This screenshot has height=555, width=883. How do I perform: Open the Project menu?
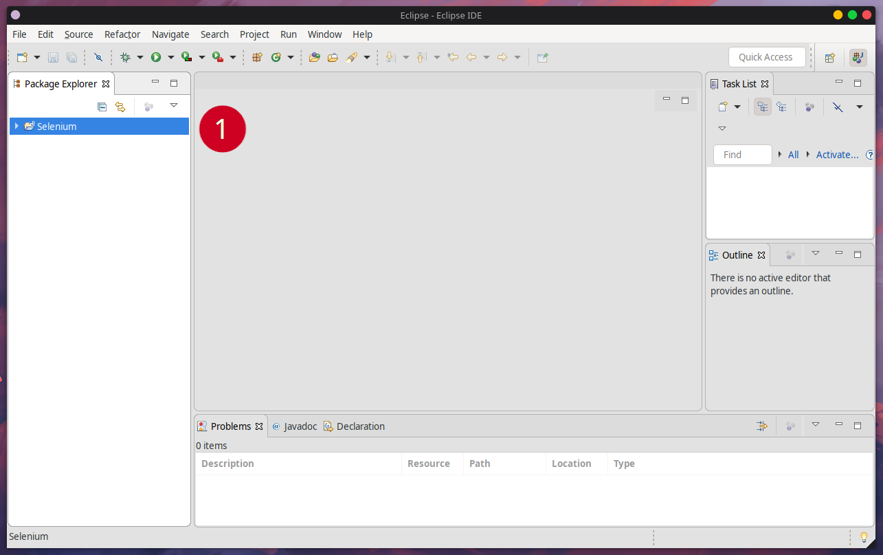point(254,34)
